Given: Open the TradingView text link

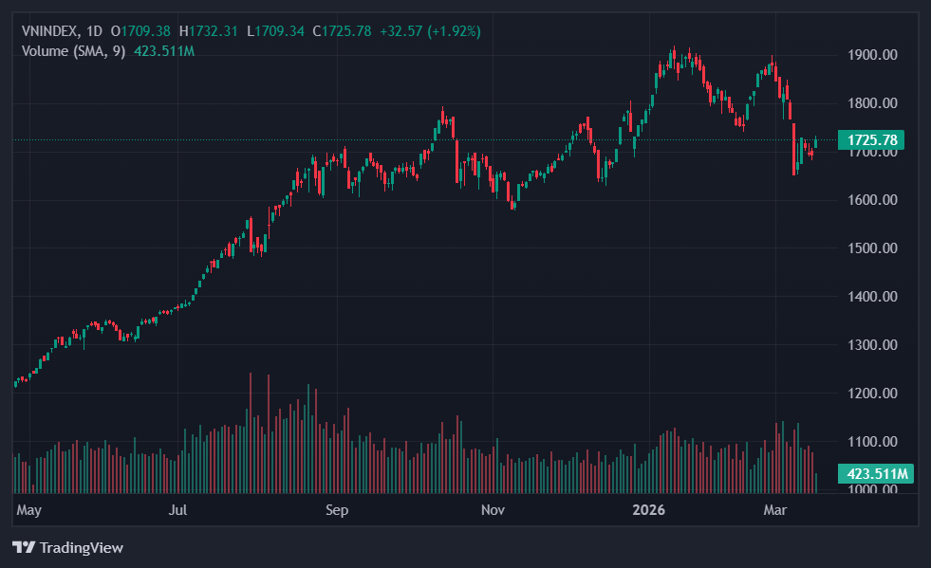Looking at the screenshot, I should coord(81,547).
